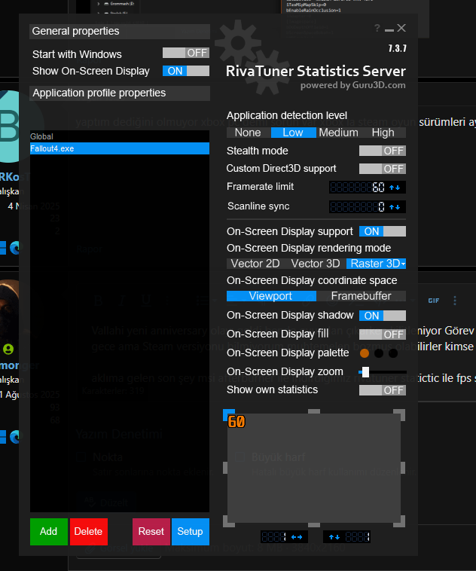Snap OSD to right-center marker

tap(403, 468)
